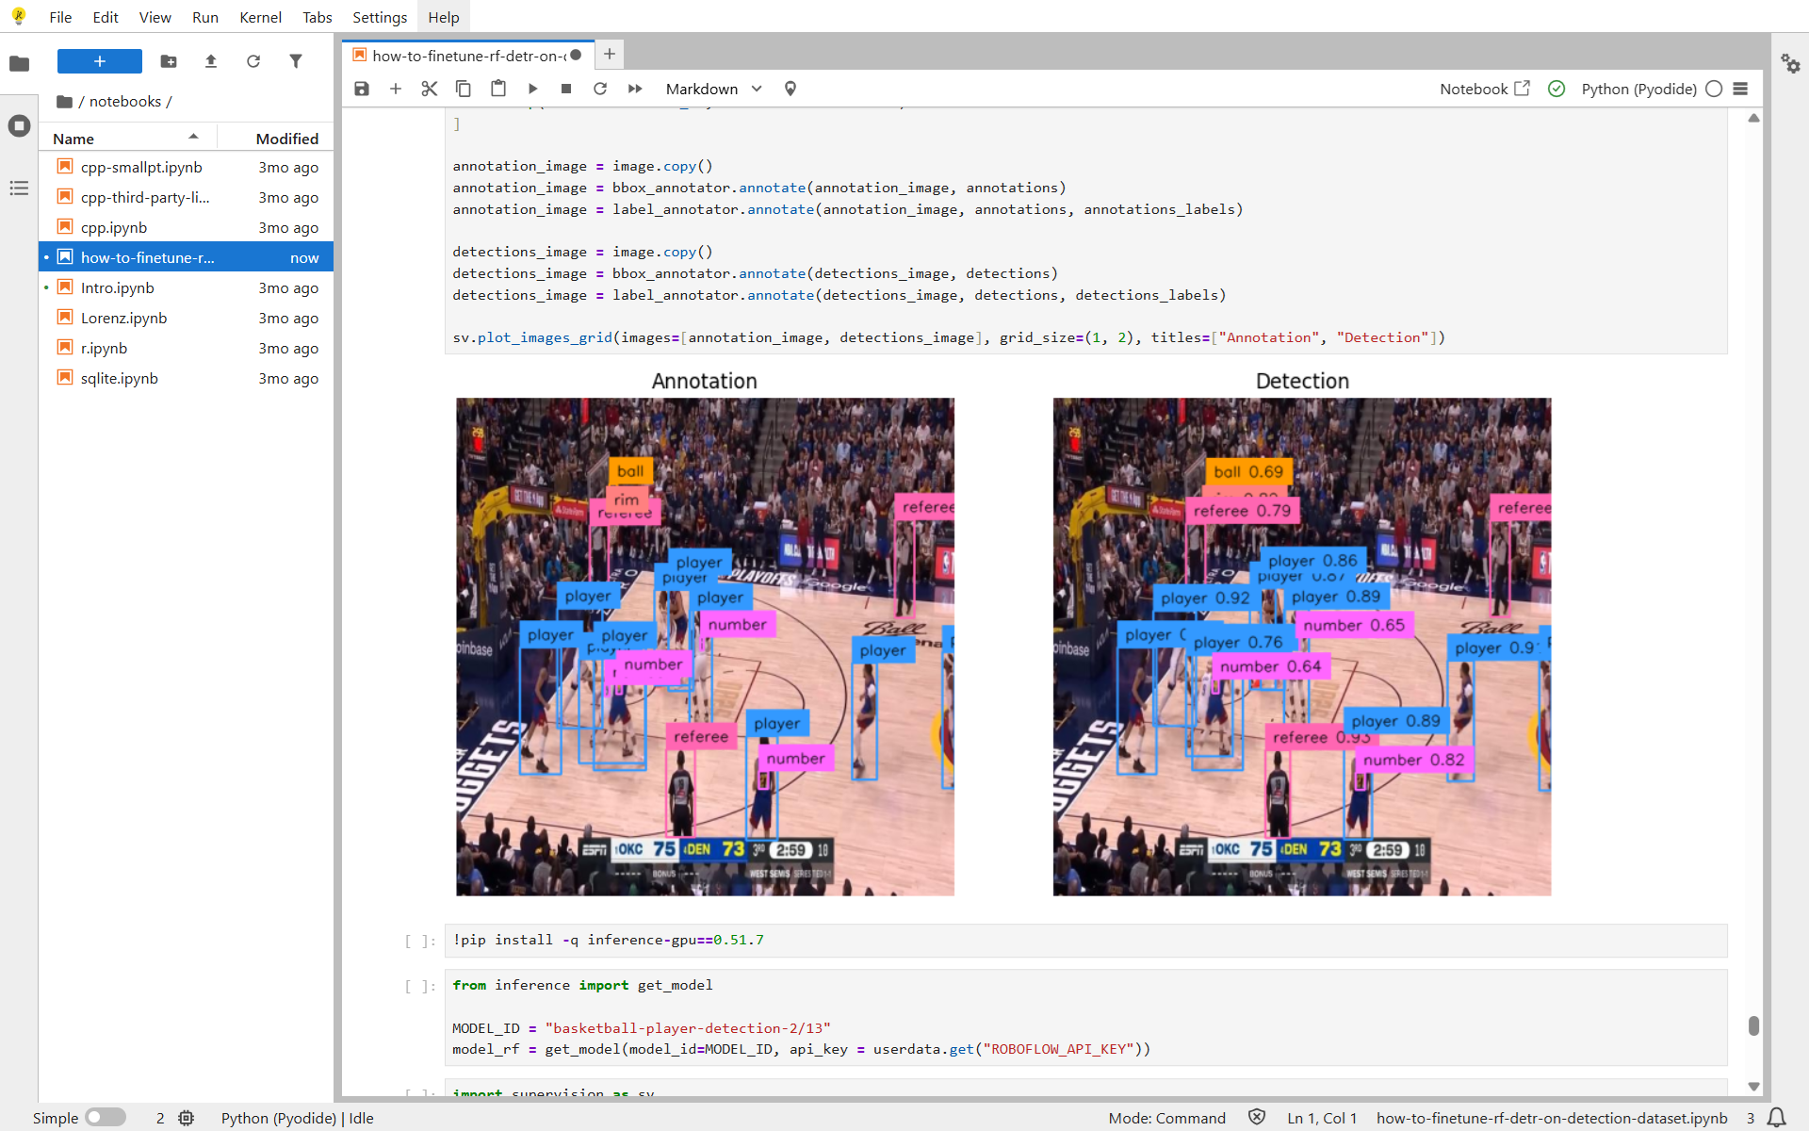The image size is (1809, 1131).
Task: Upload files with the upload arrow icon
Action: point(211,61)
